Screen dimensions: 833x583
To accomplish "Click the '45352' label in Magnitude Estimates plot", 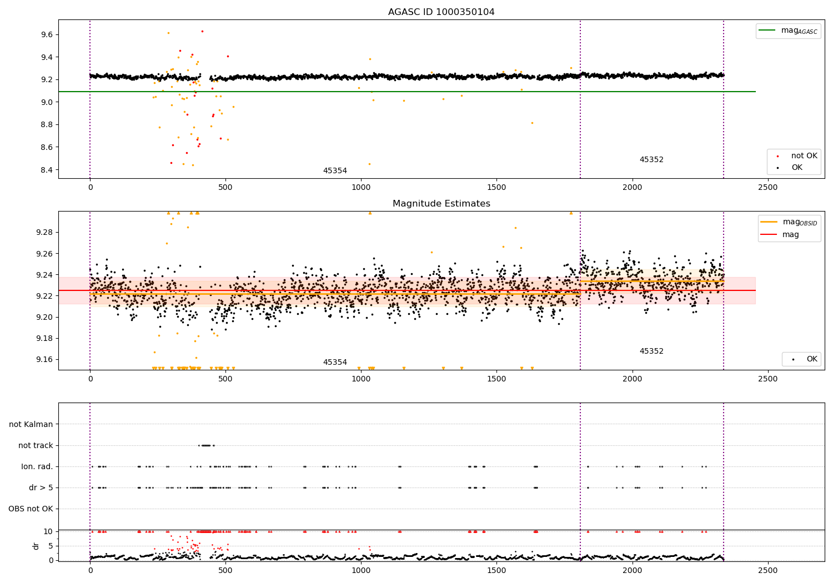I will (x=651, y=351).
